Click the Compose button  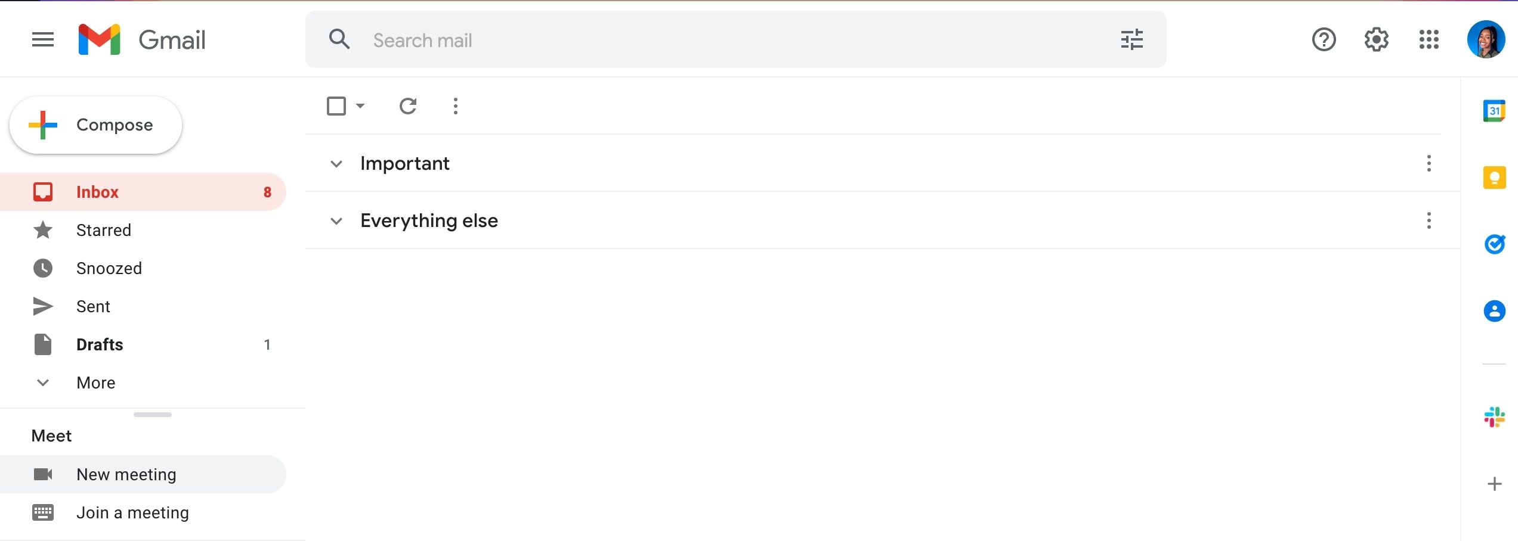coord(95,125)
